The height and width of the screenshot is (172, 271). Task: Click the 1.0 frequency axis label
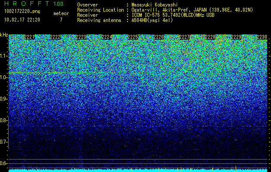tap(3, 77)
